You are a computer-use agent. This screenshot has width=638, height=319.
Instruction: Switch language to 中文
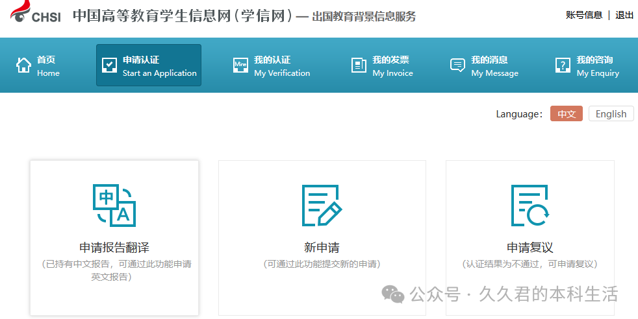point(567,113)
